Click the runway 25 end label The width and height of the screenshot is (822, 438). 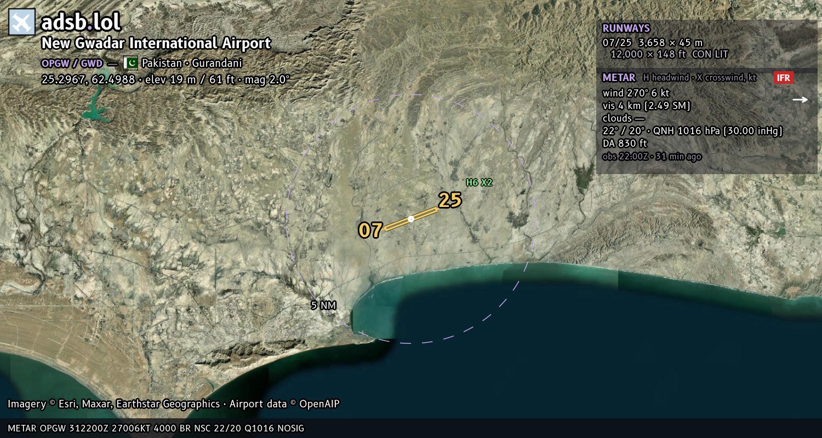click(x=450, y=200)
